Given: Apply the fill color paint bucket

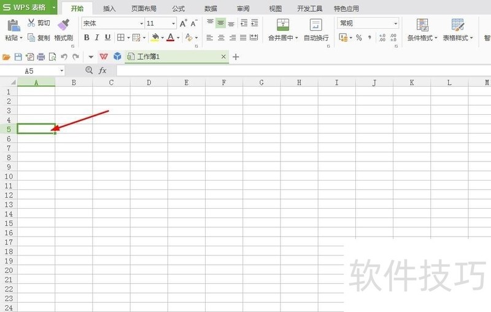Looking at the screenshot, I should [155, 37].
